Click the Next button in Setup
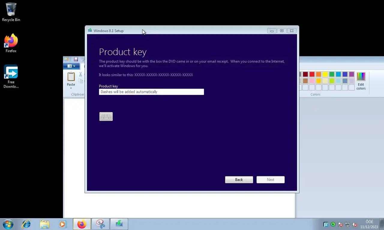 pyautogui.click(x=271, y=180)
